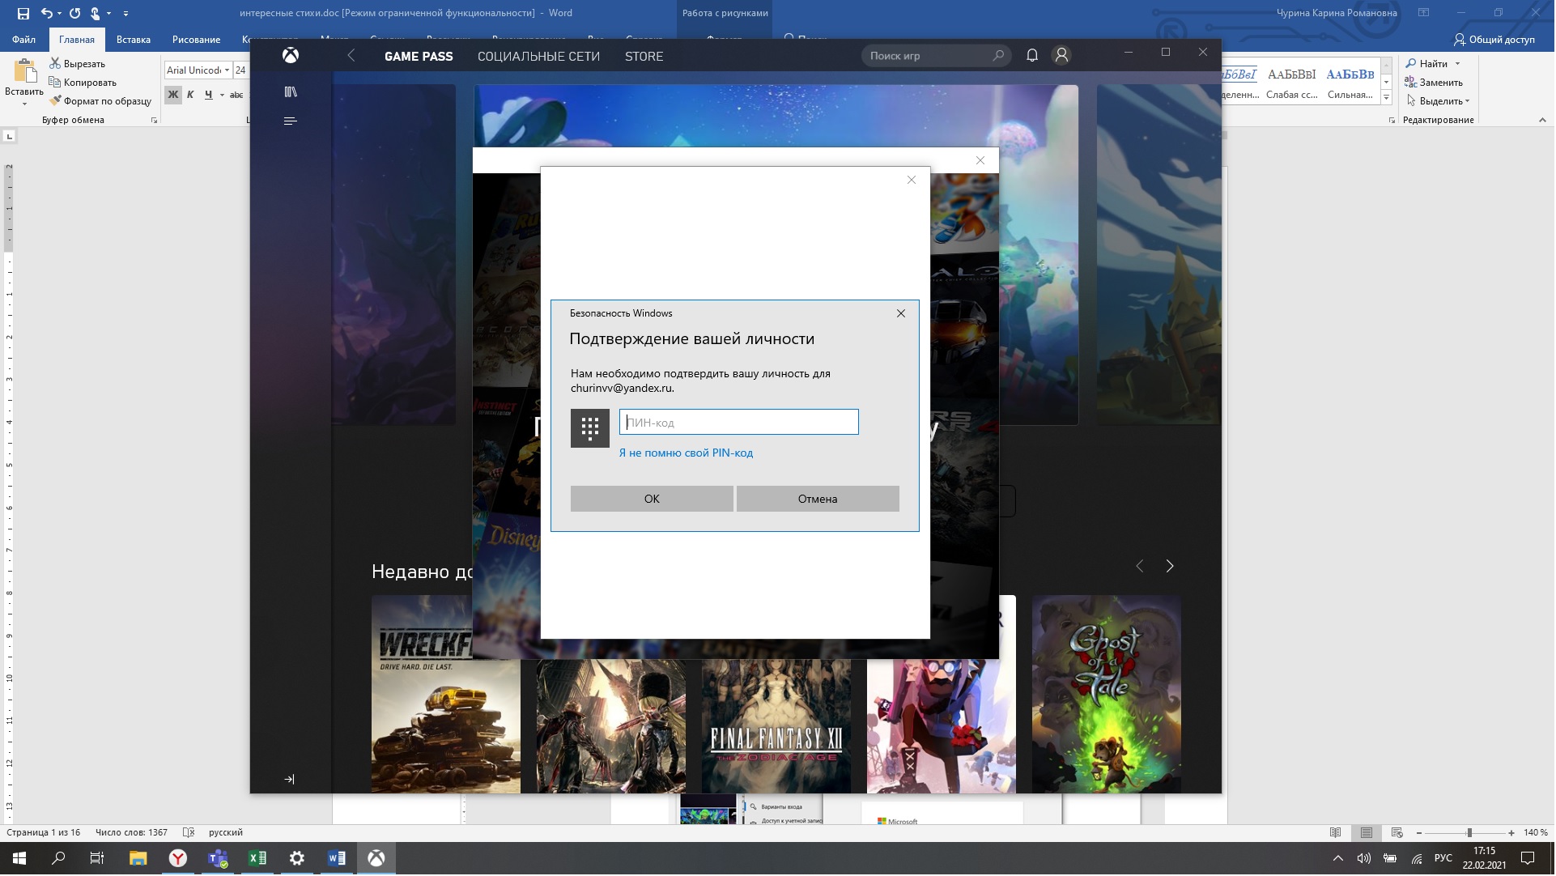Collapse the Word ribbon

pos(1543,121)
